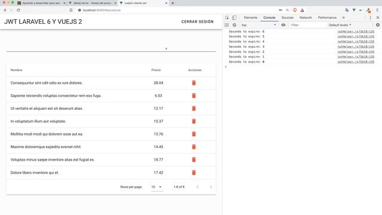Screen dimensions: 382x215
Task: Open translate extension icon
Action: click(347, 10)
